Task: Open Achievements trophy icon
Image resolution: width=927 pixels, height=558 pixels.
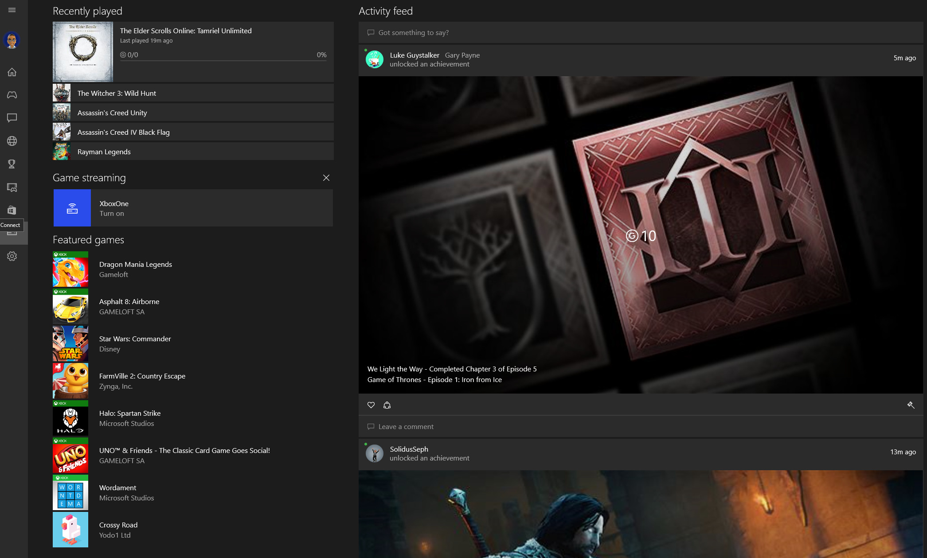Action: click(12, 164)
